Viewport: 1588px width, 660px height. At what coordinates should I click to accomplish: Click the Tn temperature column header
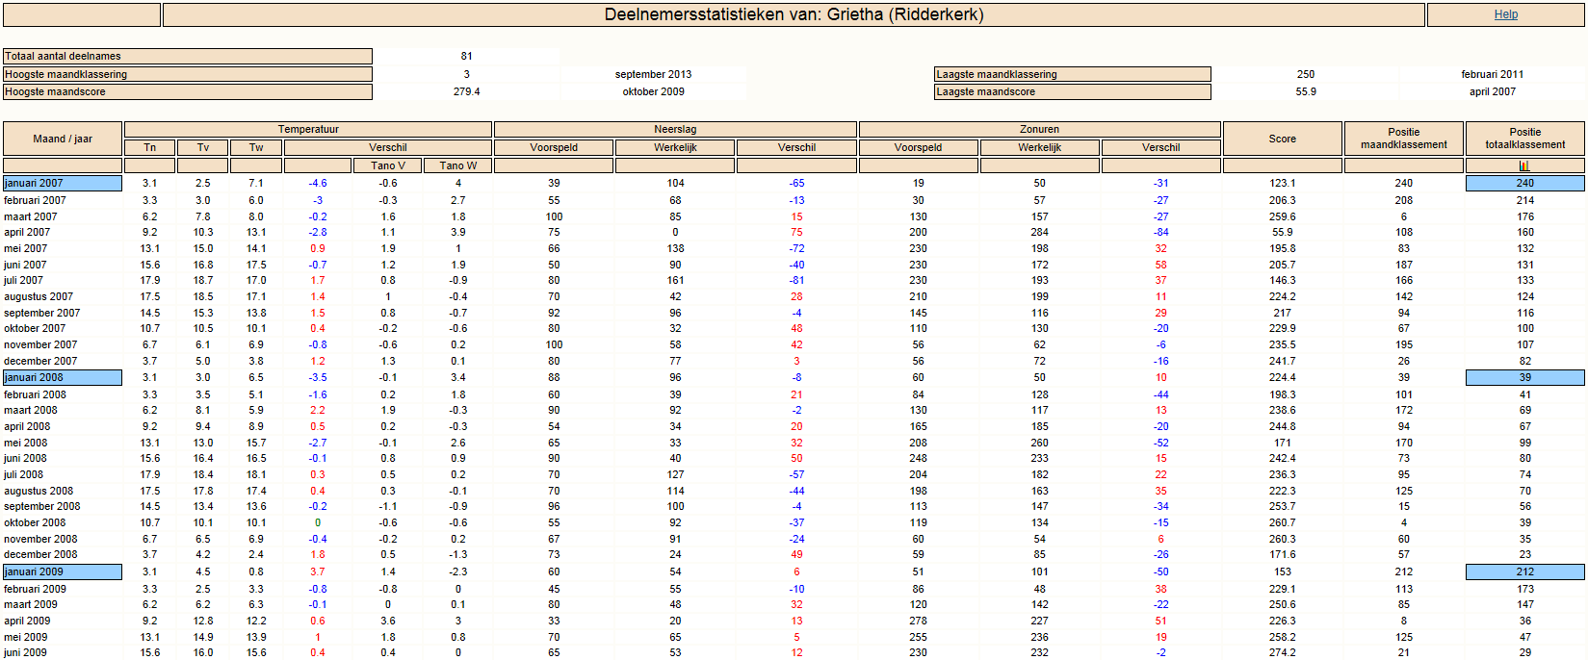tap(150, 147)
